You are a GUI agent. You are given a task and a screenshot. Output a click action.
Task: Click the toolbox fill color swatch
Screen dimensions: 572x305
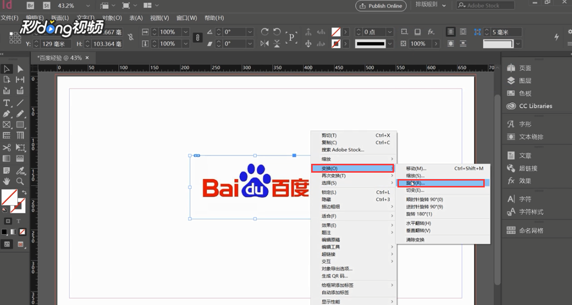[9, 197]
